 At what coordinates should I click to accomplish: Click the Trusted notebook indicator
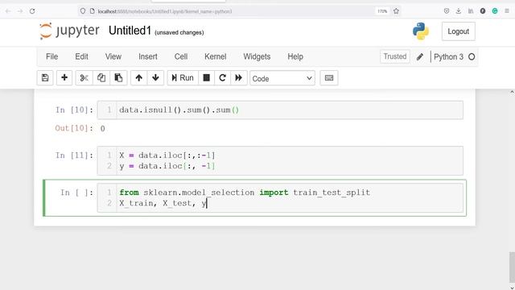[395, 56]
